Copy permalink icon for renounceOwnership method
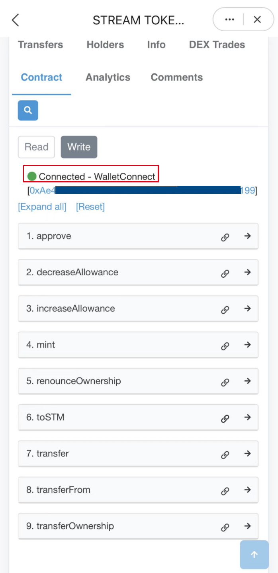 coord(225,382)
